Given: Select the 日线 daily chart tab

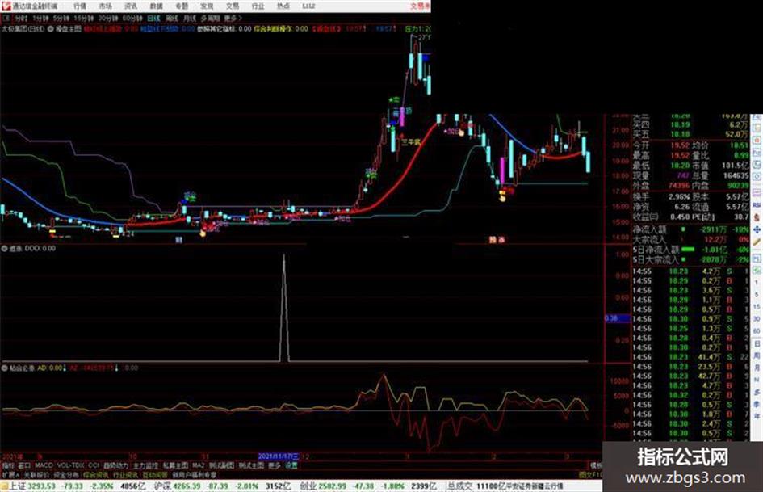Looking at the screenshot, I should (x=153, y=19).
